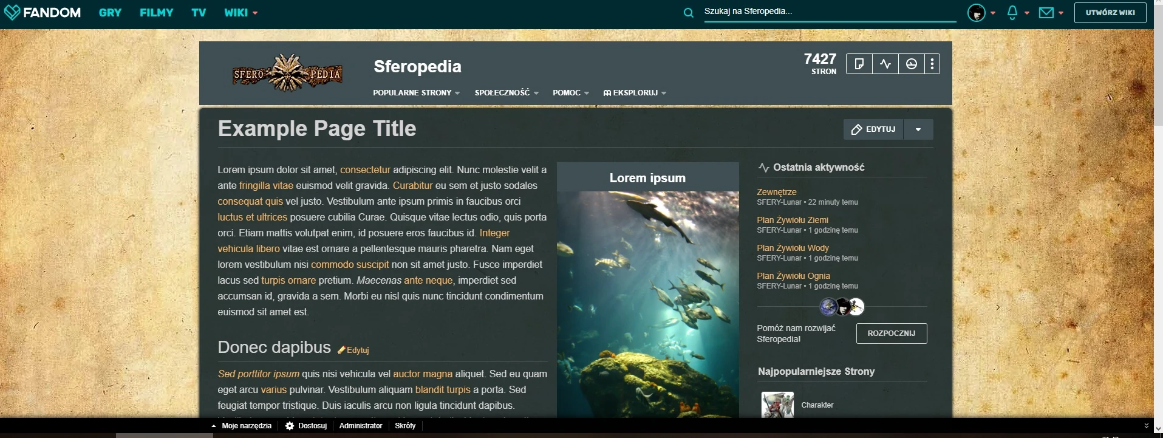Follow the ante neque link
The width and height of the screenshot is (1163, 438).
(428, 281)
